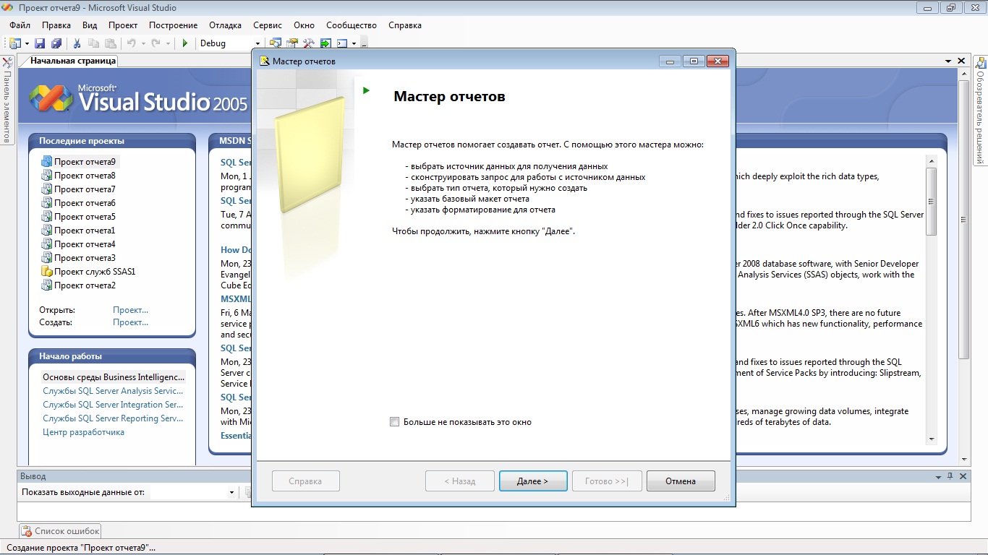The height and width of the screenshot is (555, 988).
Task: Click the Command Window toolbar icon
Action: click(342, 43)
